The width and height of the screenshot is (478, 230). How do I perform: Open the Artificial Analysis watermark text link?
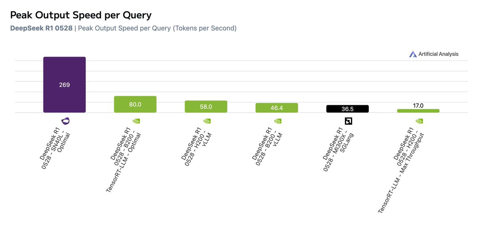click(438, 54)
